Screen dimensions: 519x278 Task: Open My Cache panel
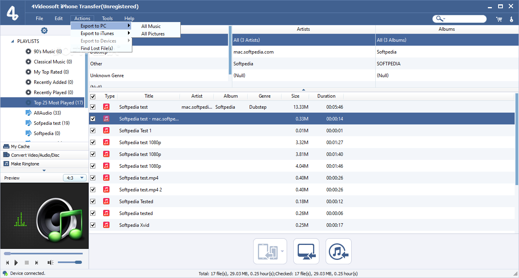44,146
